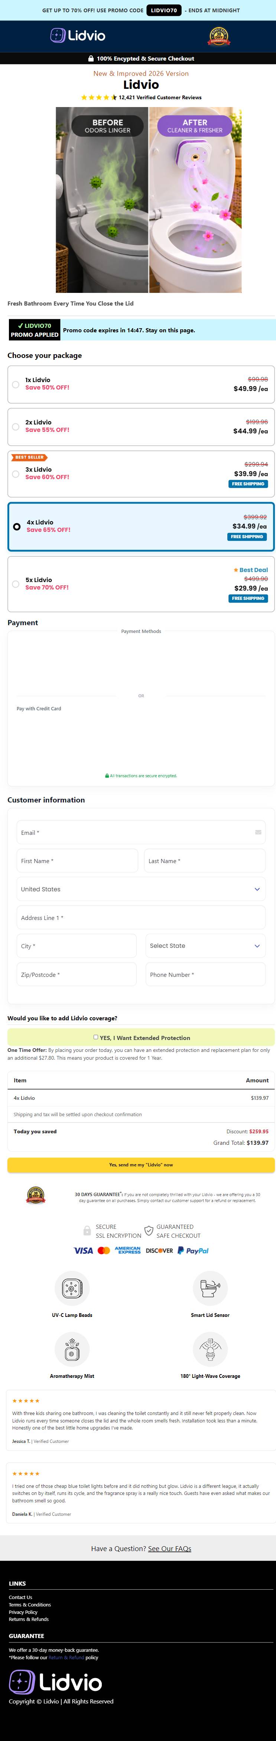Click the 'Discount: $259.95' text

(247, 1131)
